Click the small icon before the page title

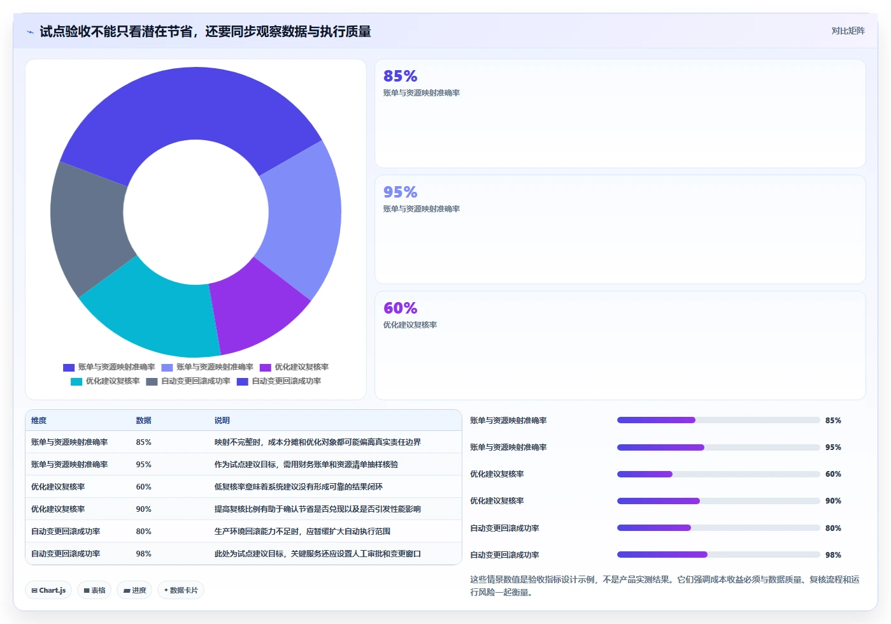click(x=30, y=32)
